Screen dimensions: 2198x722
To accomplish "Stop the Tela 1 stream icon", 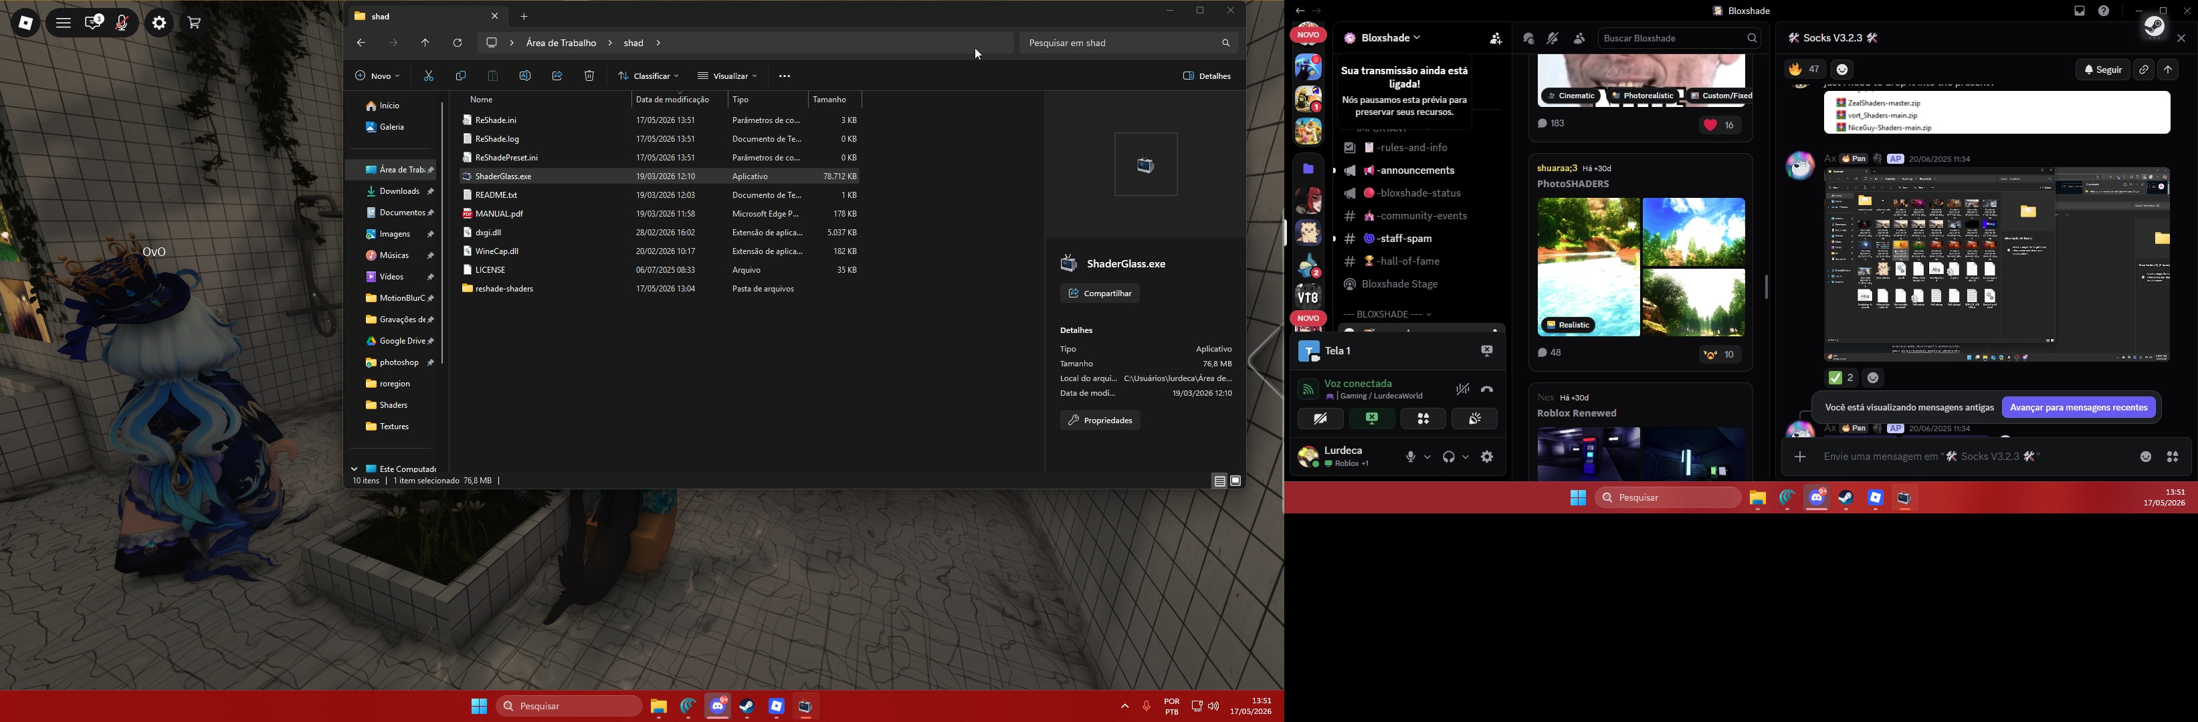I will (1486, 351).
